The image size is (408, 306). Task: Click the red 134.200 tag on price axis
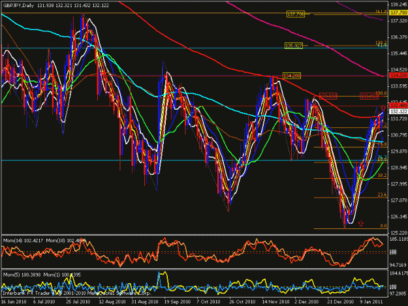[399, 76]
